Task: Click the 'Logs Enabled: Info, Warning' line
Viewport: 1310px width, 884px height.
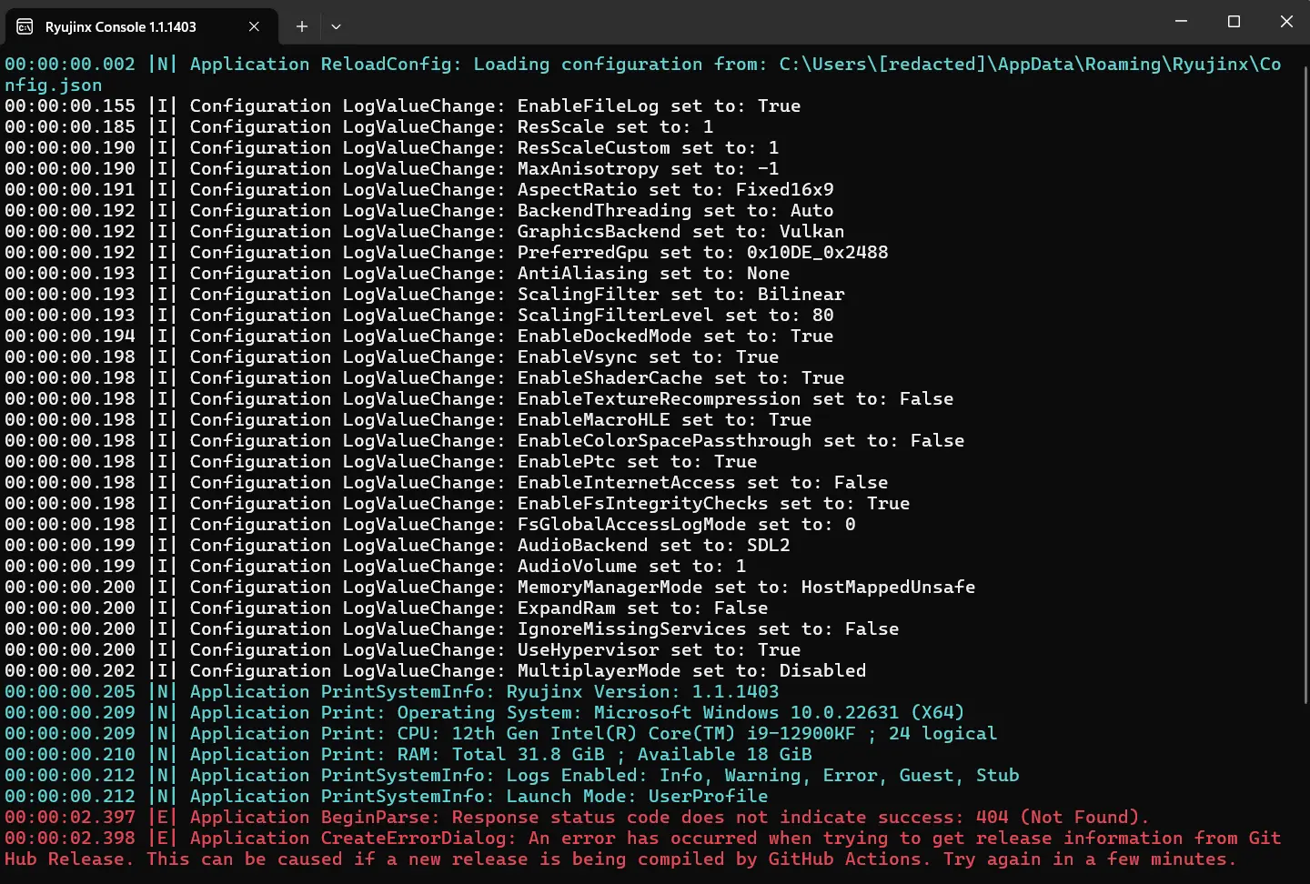Action: (x=512, y=775)
